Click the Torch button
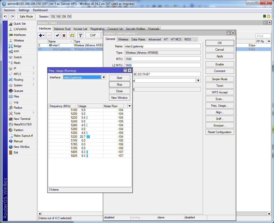 pos(220,86)
